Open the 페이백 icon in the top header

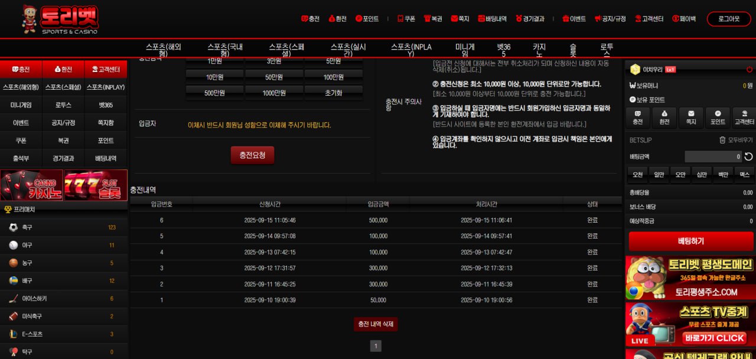tap(676, 19)
